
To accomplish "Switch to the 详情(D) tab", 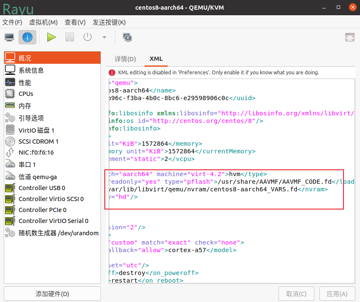I will click(125, 59).
